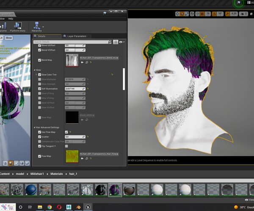Switch to the Layer Parameters tab

click(77, 36)
